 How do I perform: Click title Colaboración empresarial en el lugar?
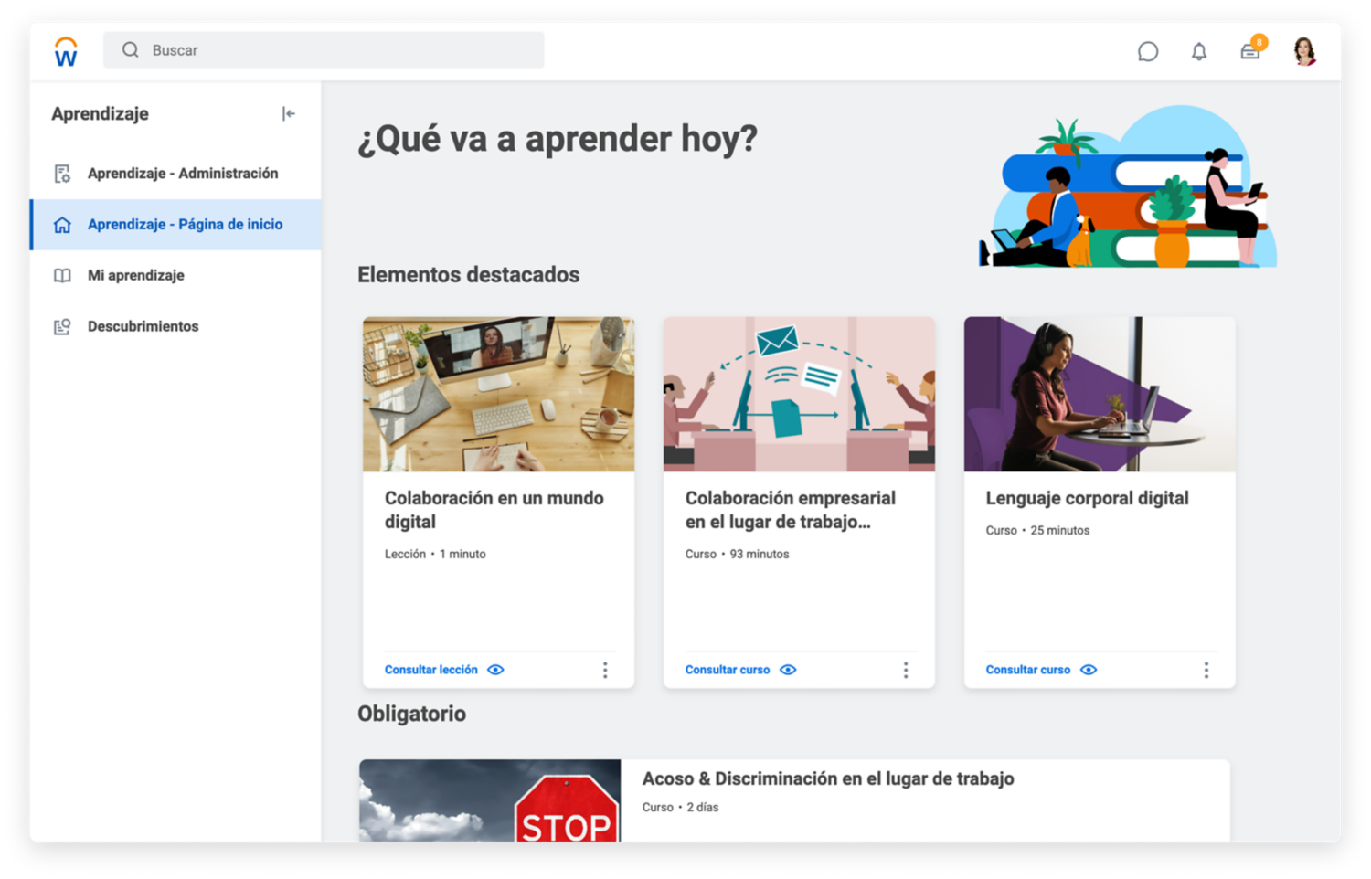[790, 510]
